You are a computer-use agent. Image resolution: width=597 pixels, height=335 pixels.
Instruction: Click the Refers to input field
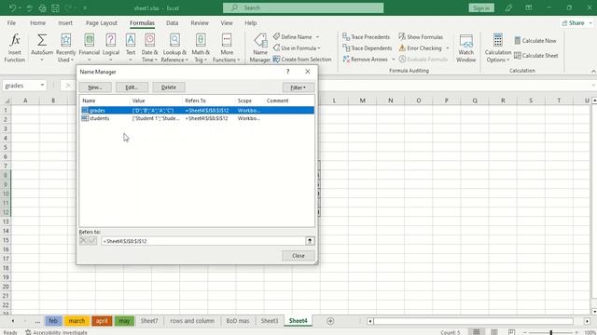tap(203, 241)
